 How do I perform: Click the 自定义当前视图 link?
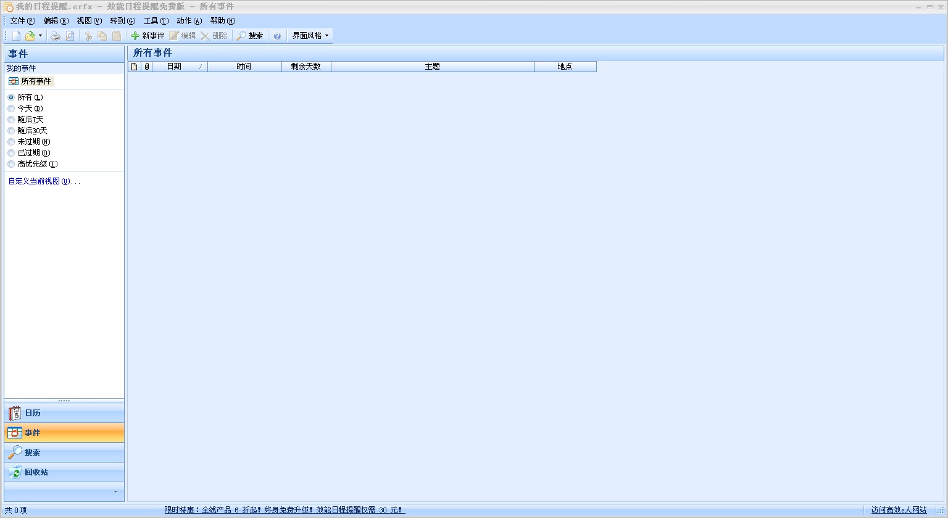click(x=44, y=181)
